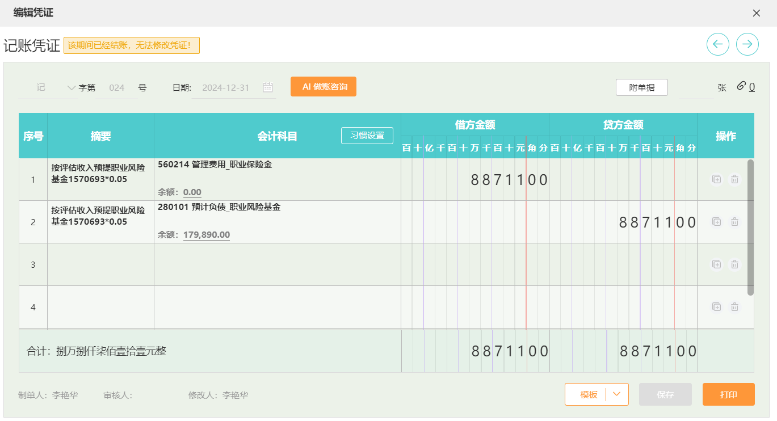Click the 0.00 balance link in row 1
Viewport: 777px width, 421px height.
click(192, 192)
